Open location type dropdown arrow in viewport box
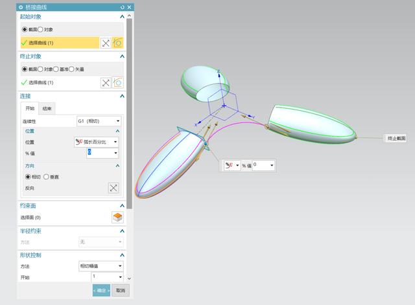This screenshot has width=415, height=305. click(x=237, y=165)
